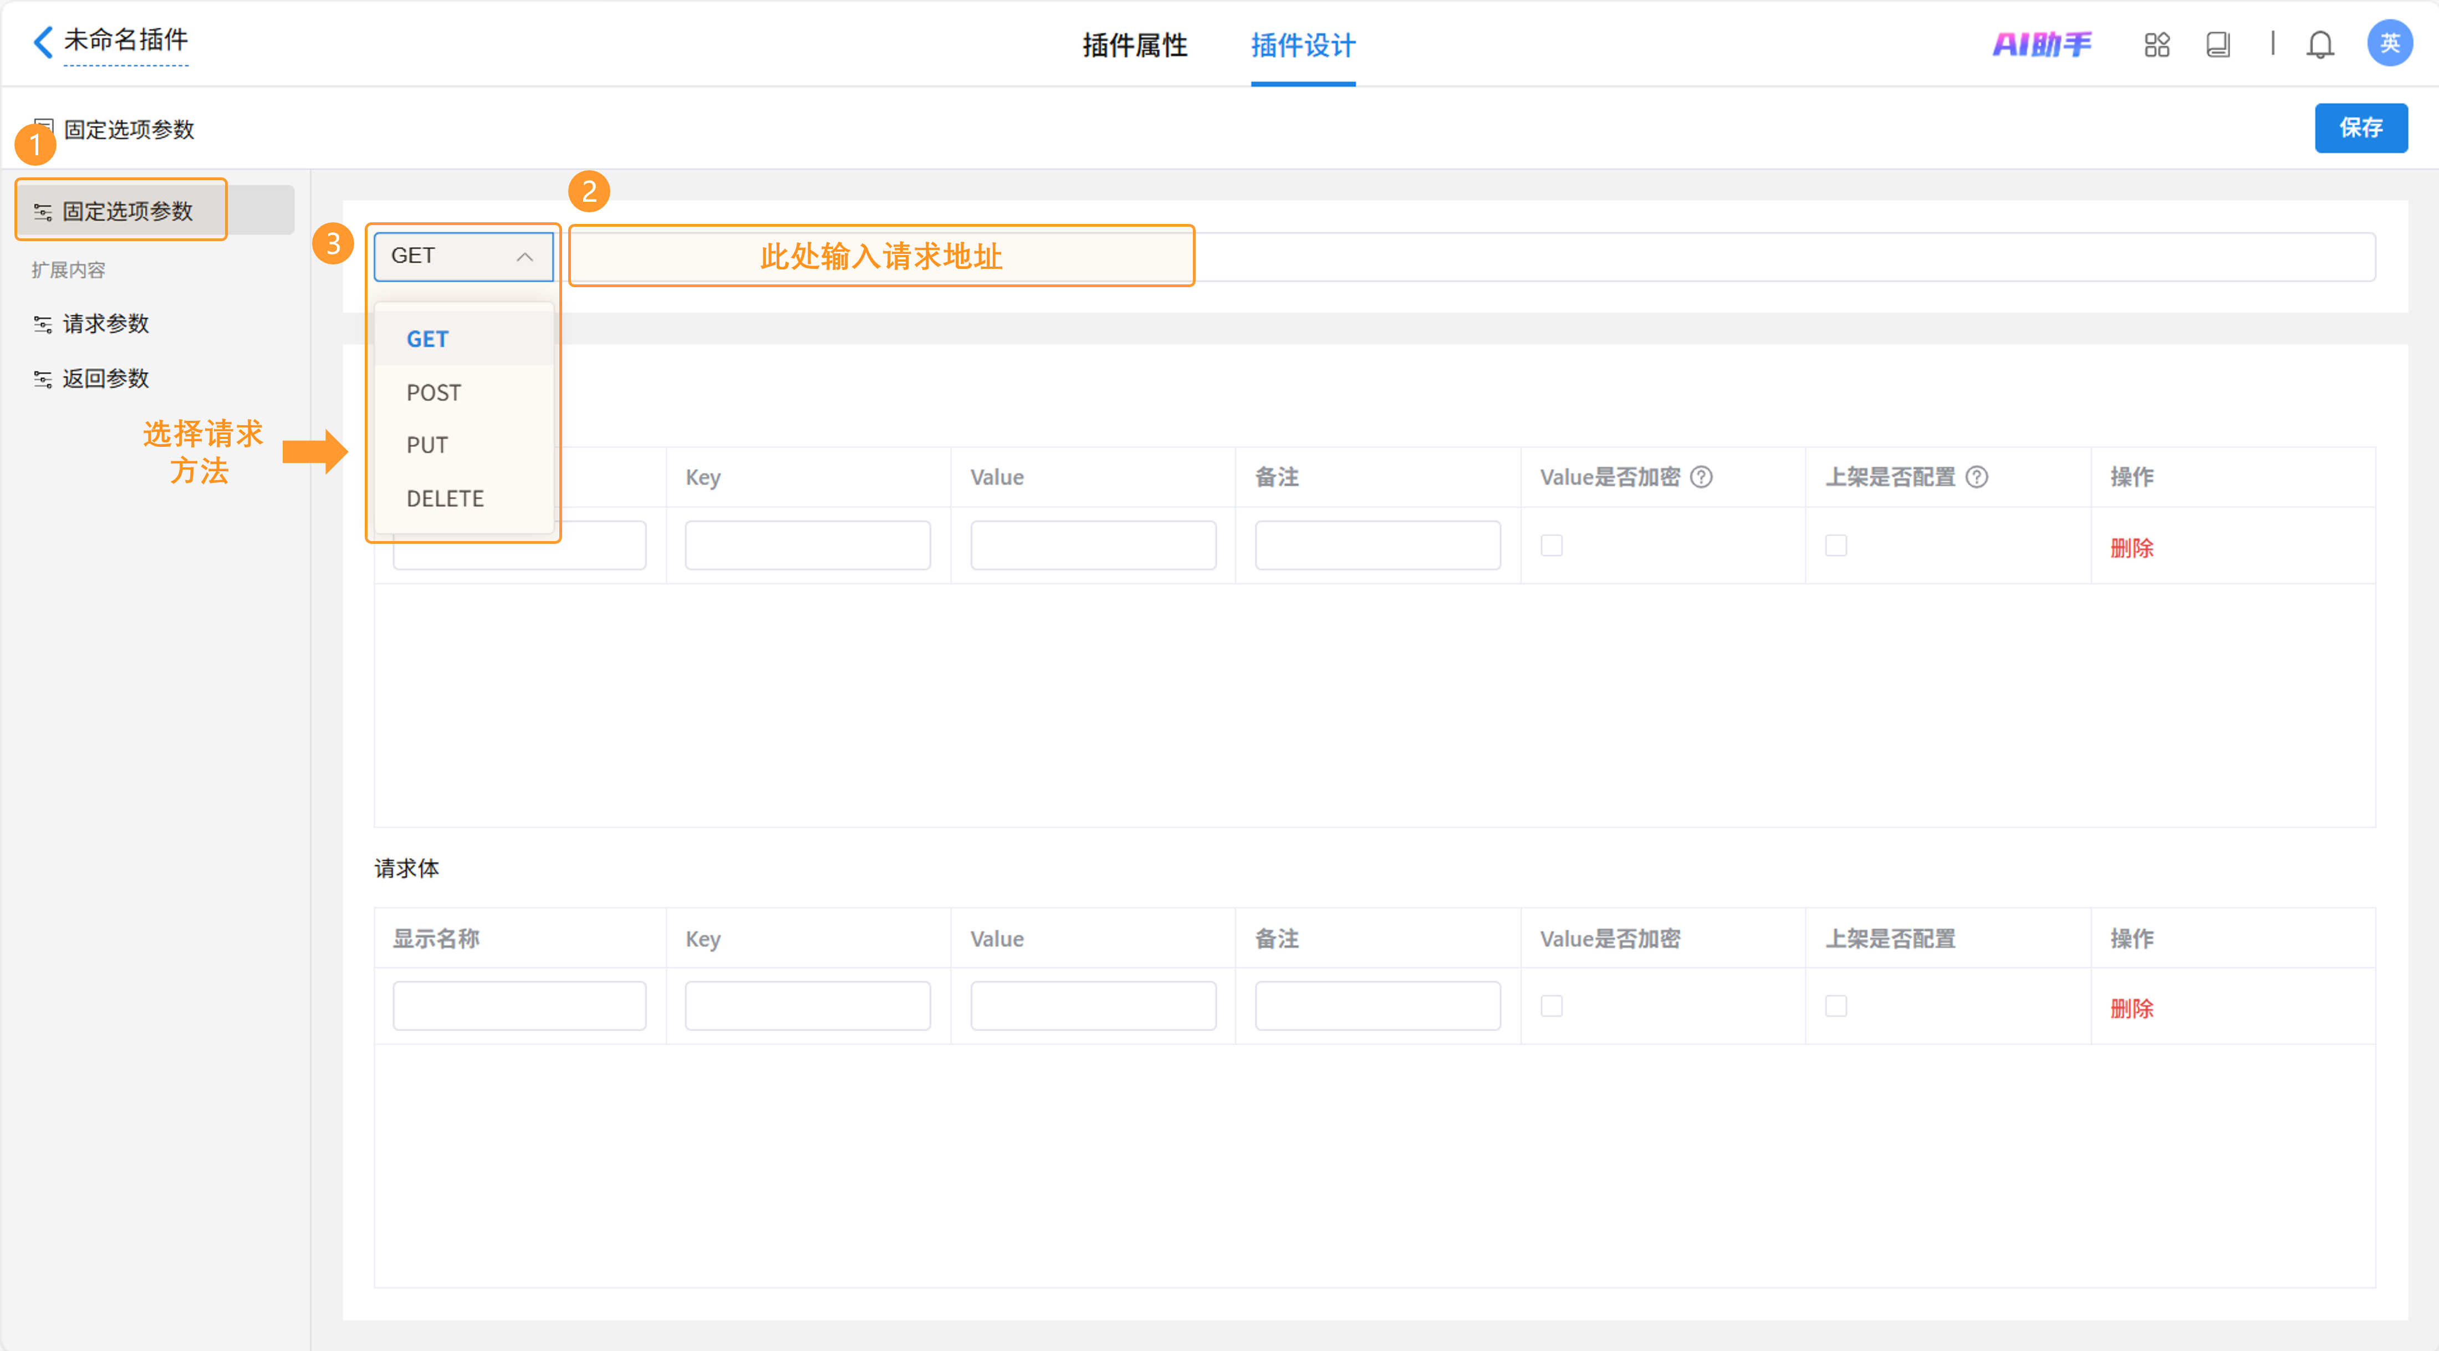This screenshot has height=1351, width=2439.
Task: Open the notifications bell
Action: click(x=2320, y=44)
